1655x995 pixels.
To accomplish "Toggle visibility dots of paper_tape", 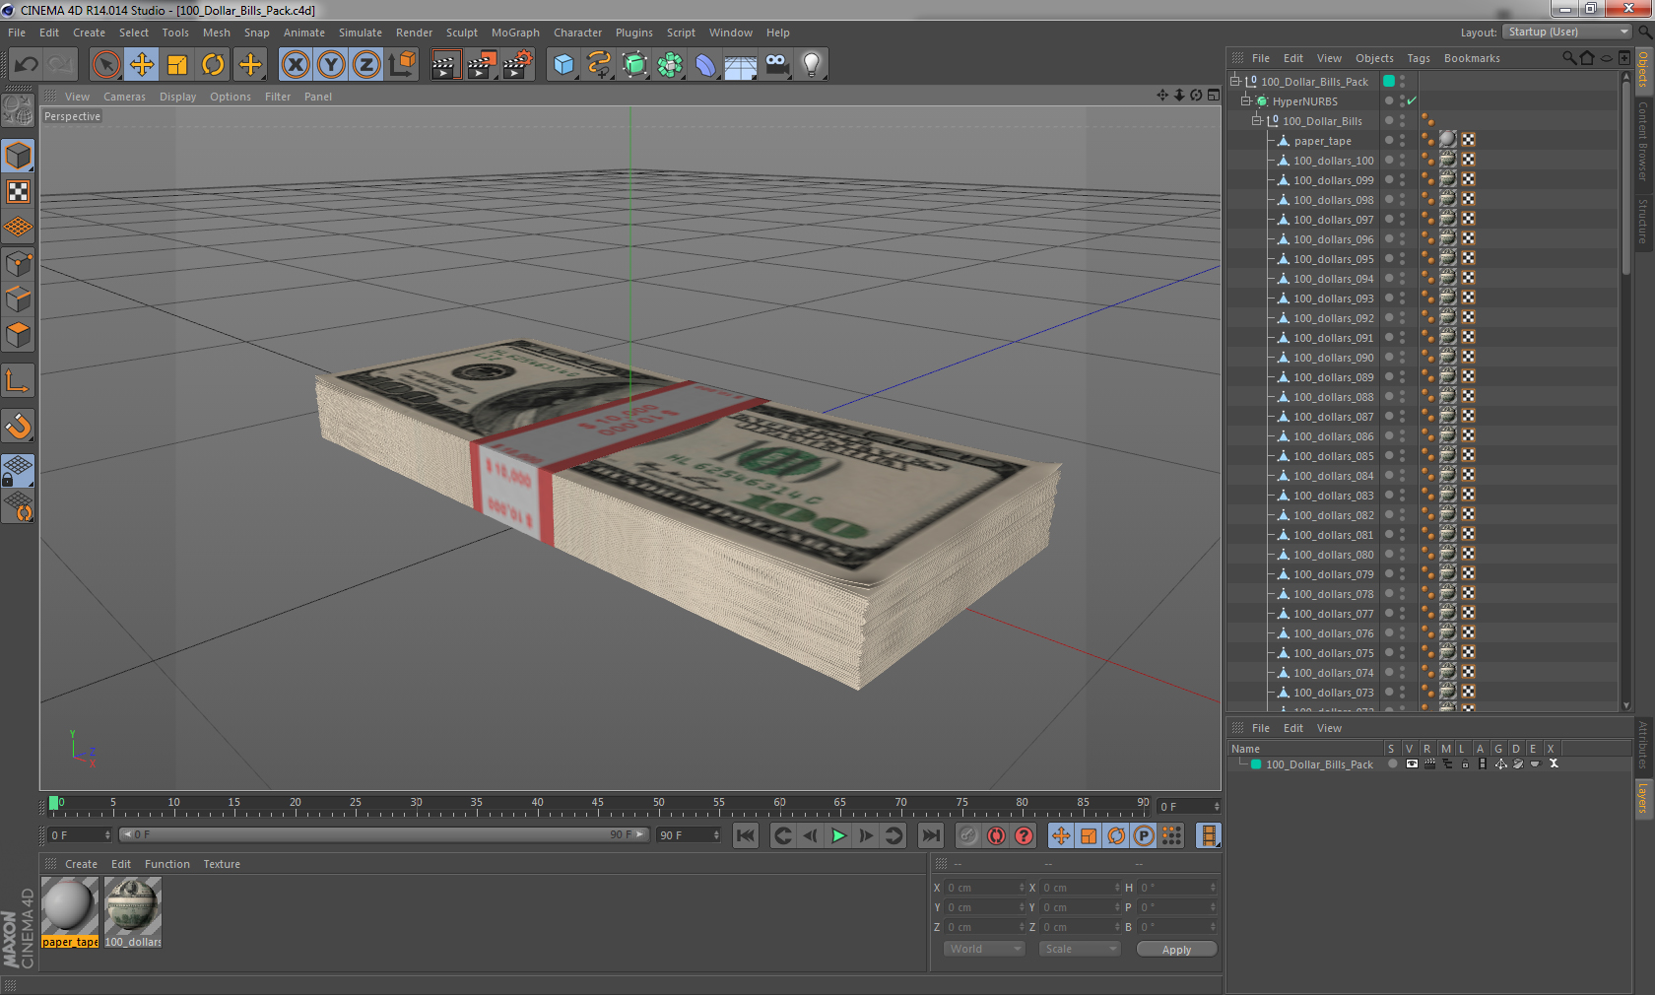I will [x=1402, y=141].
